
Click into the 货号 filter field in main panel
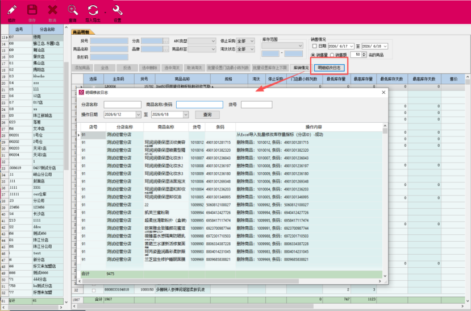[109, 41]
